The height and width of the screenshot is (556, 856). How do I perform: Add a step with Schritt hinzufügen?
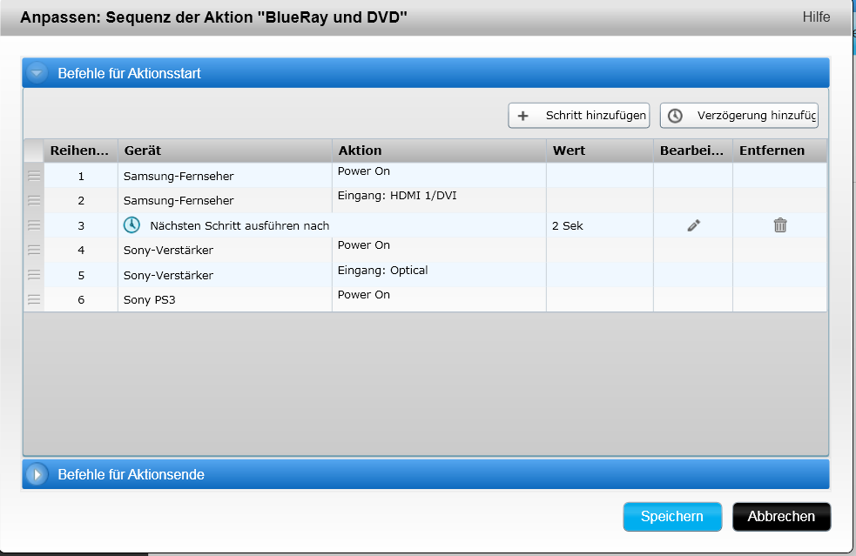pyautogui.click(x=579, y=116)
